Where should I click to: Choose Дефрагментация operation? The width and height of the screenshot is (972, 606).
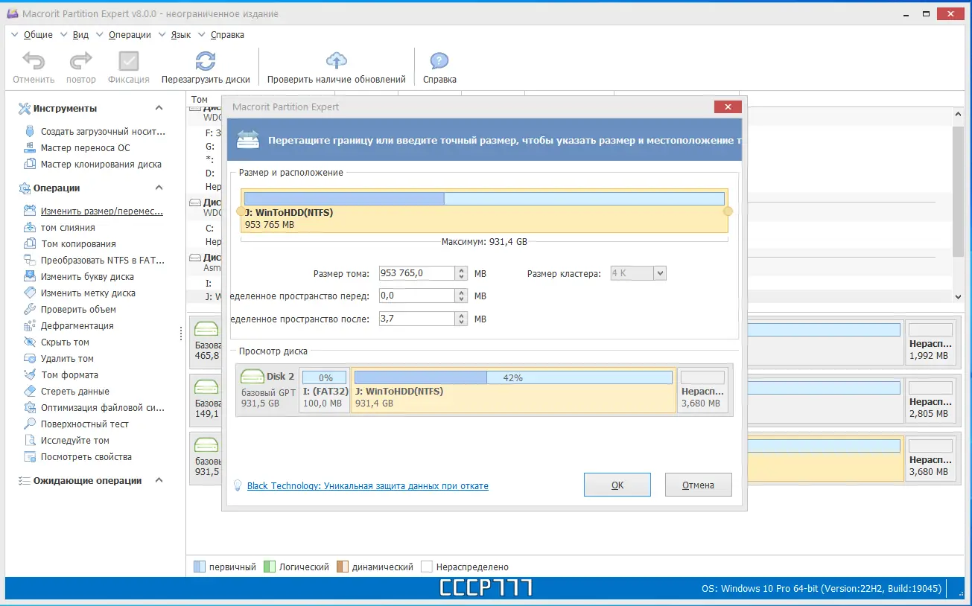click(x=77, y=326)
